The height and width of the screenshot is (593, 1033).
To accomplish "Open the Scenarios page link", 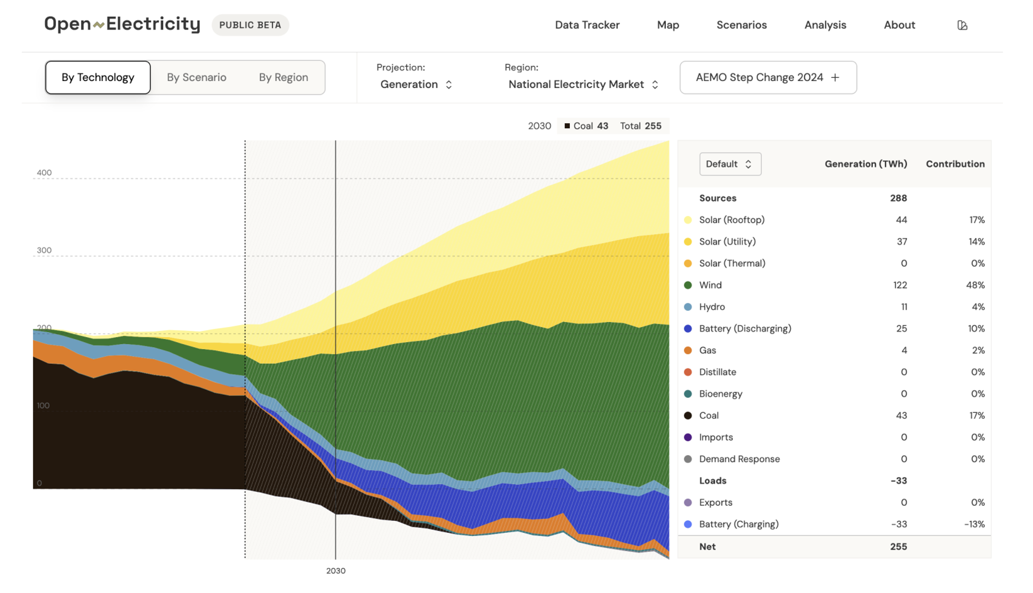I will [741, 25].
